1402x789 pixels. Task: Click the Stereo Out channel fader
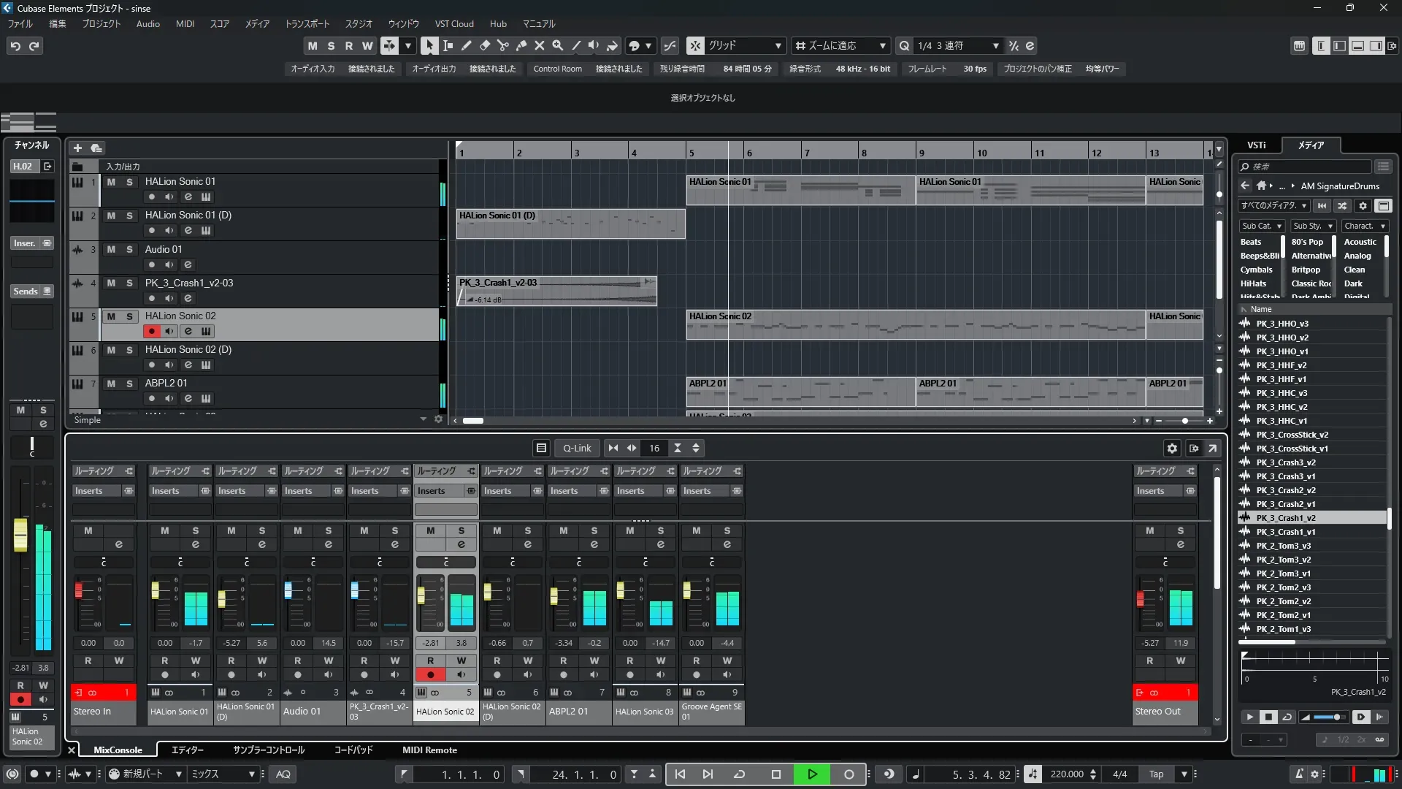[1140, 599]
